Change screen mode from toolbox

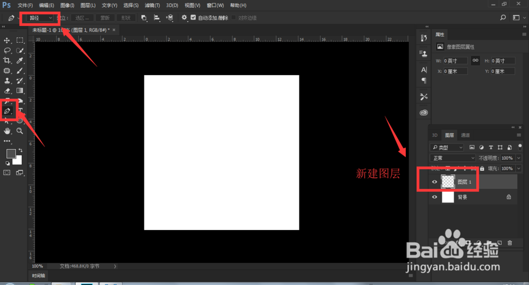(x=20, y=173)
